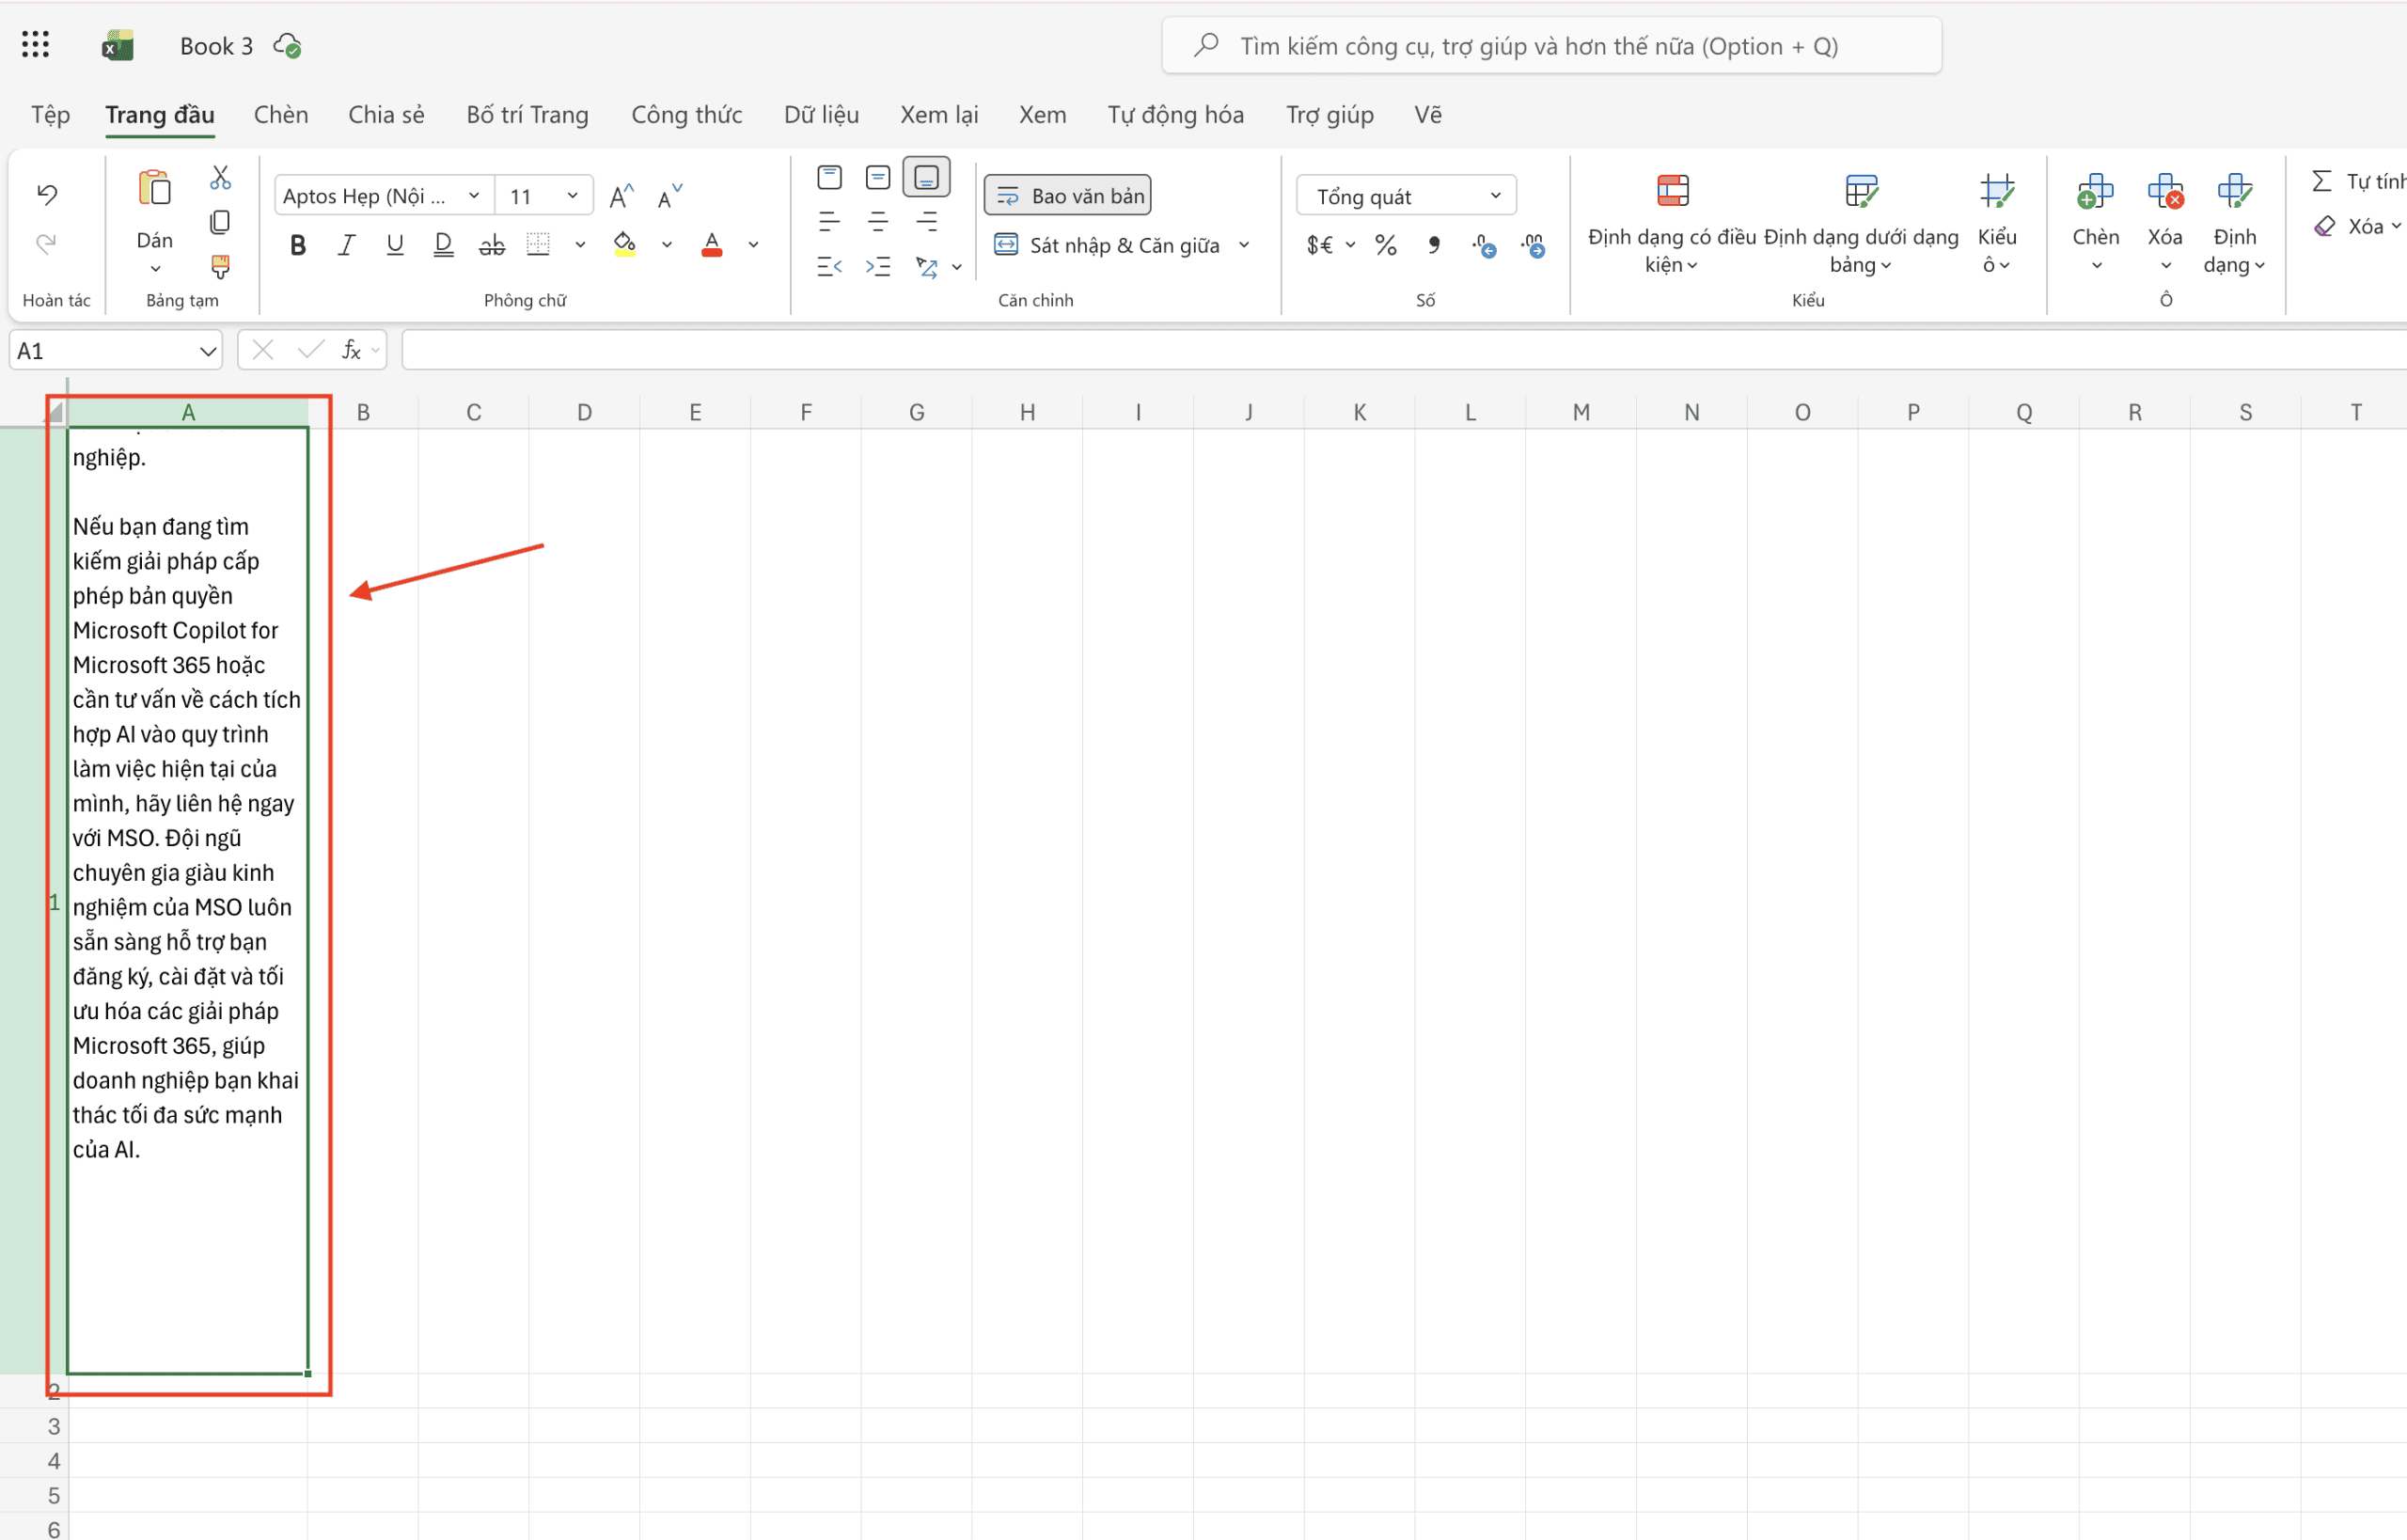Apply the yellow fill color swatch
The image size is (2407, 1540).
point(625,245)
